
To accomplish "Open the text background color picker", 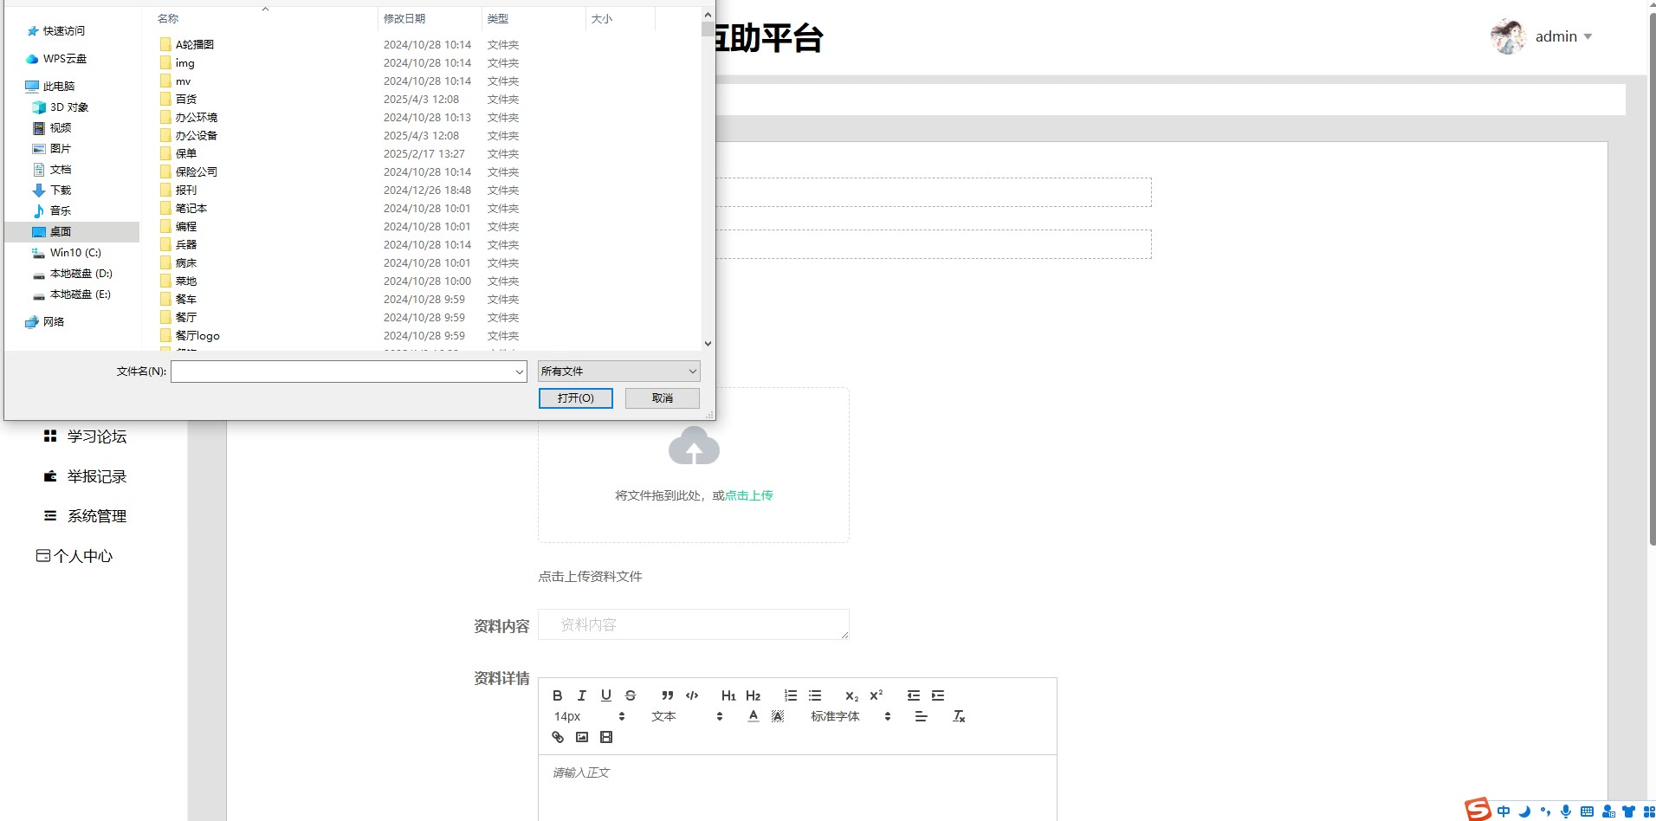I will pyautogui.click(x=778, y=716).
